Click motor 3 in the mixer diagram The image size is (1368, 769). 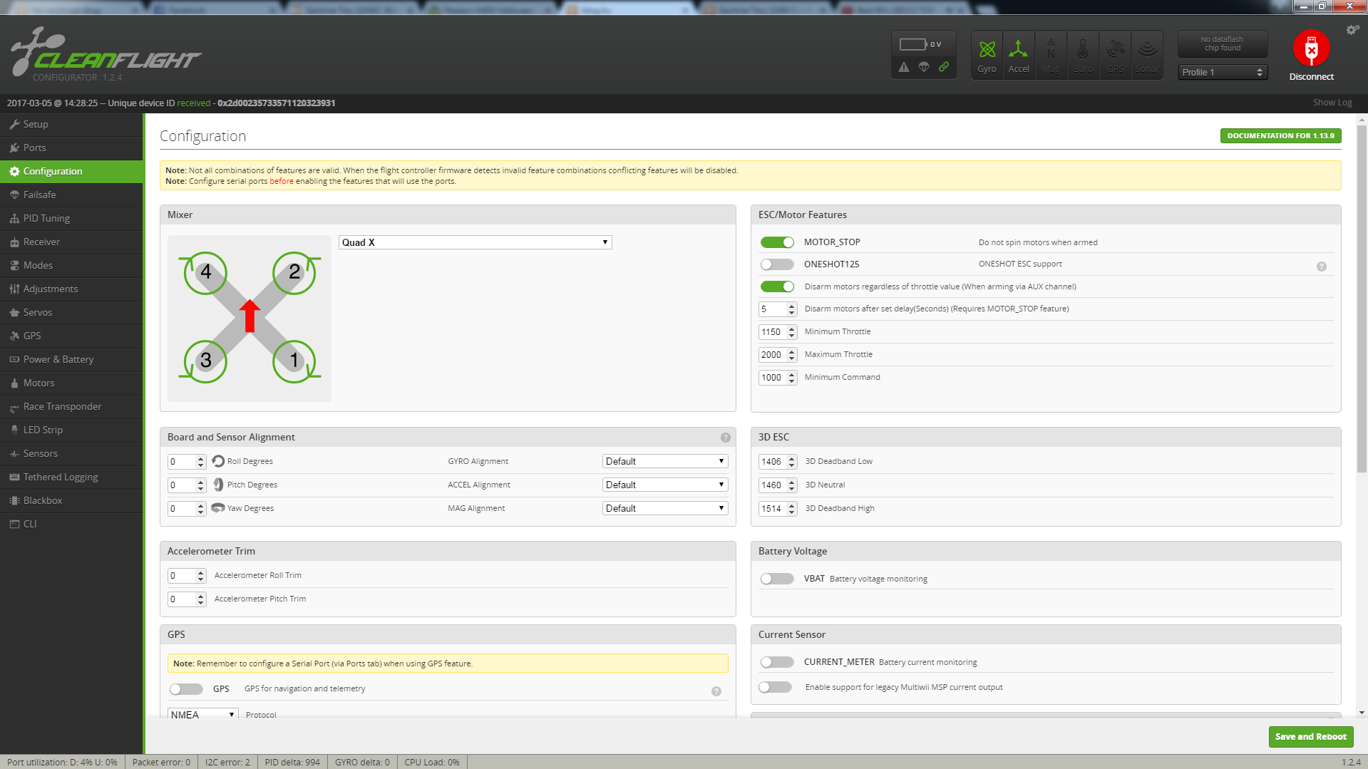pos(205,361)
